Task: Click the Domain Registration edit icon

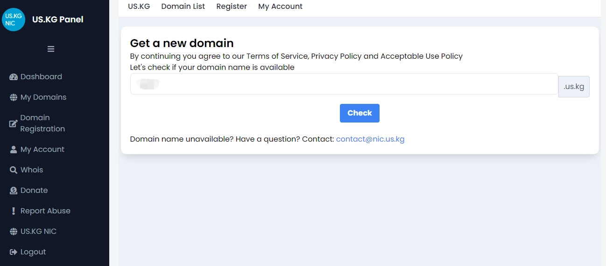Action: pyautogui.click(x=13, y=123)
